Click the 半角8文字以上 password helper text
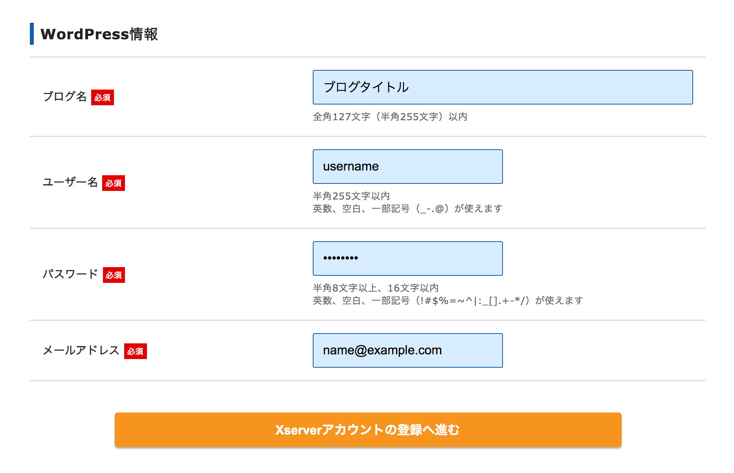 pos(376,288)
